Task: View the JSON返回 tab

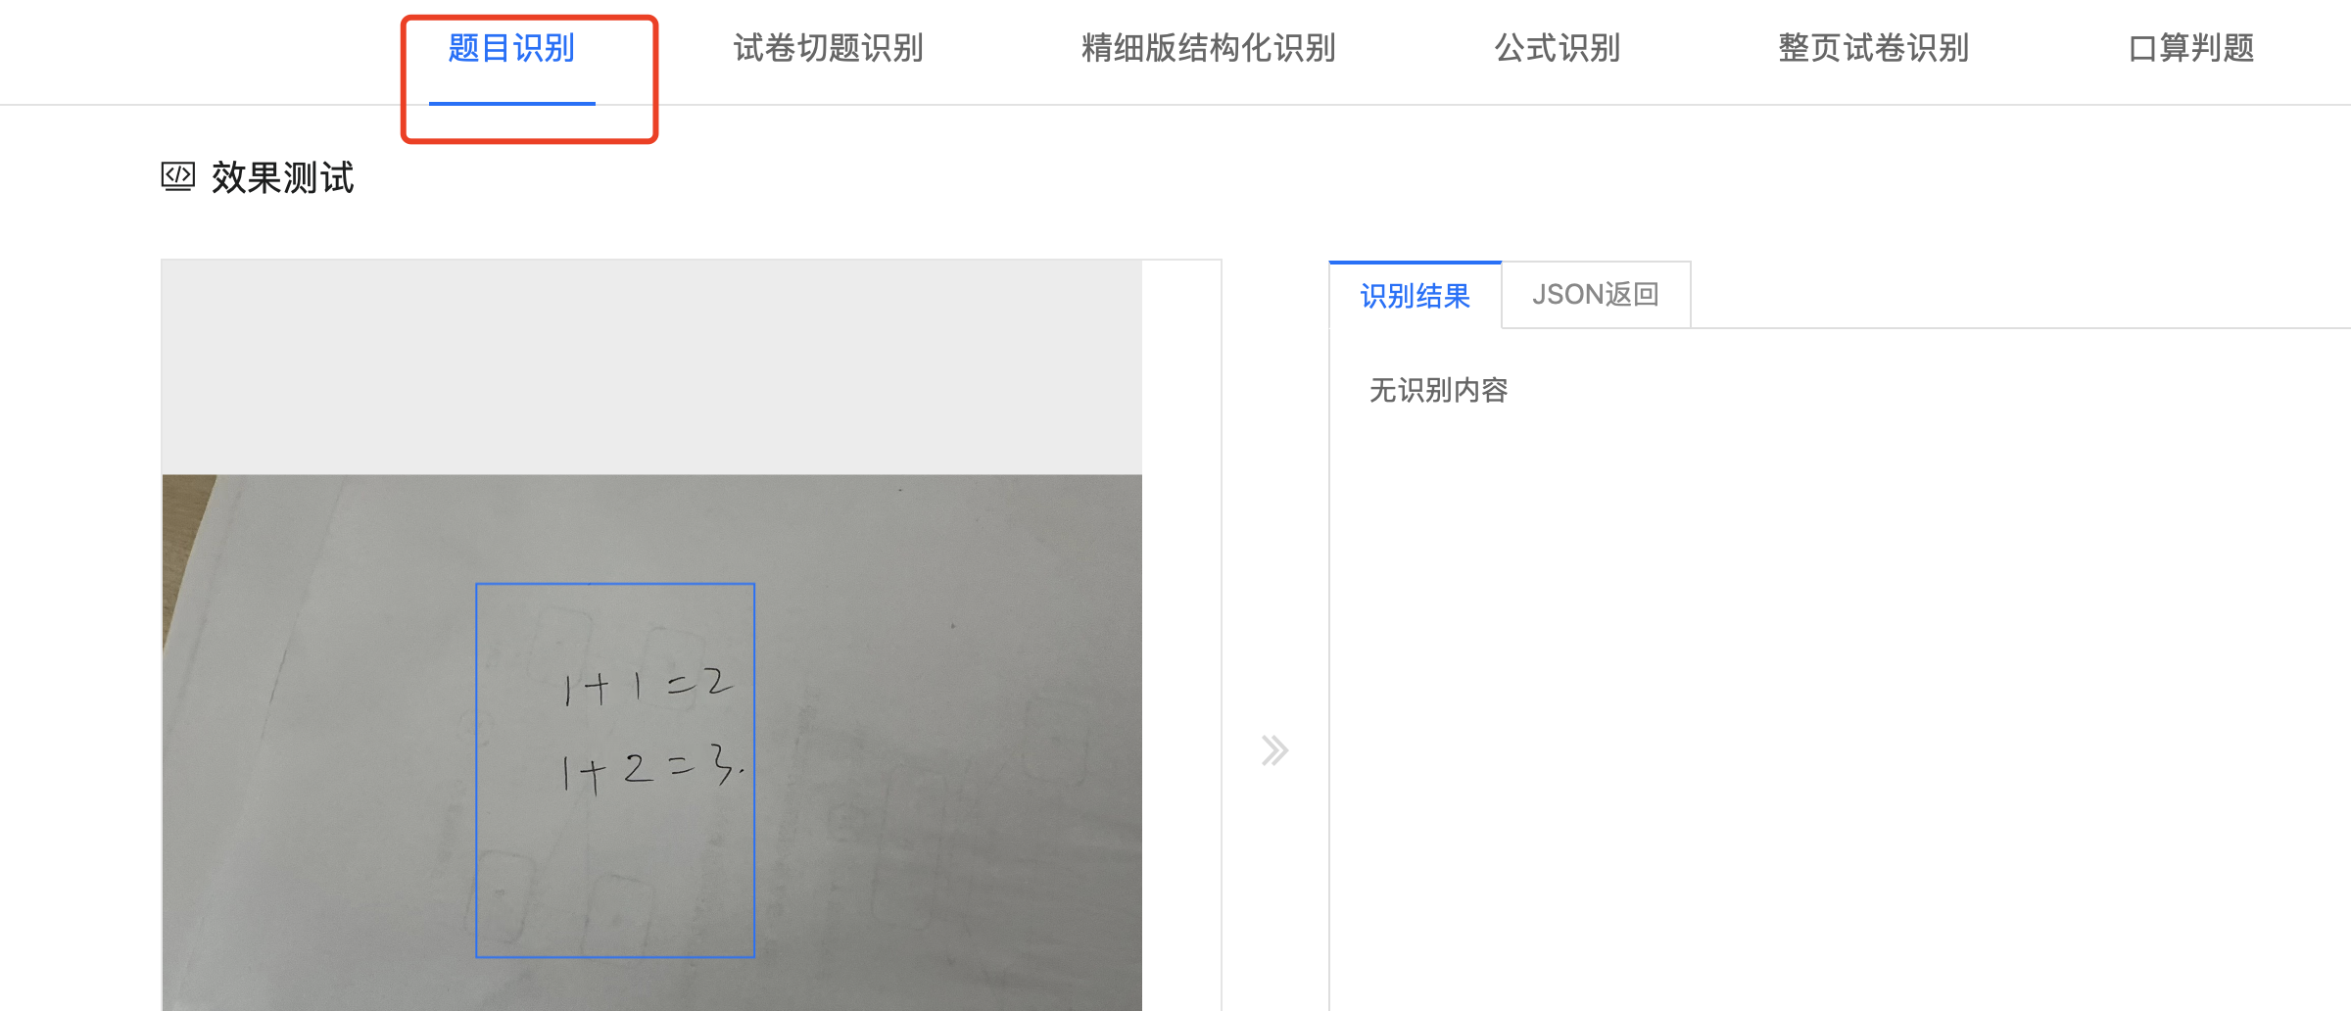Action: pos(1596,295)
